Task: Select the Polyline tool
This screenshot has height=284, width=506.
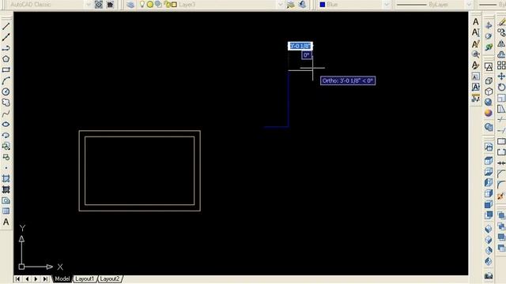Action: pos(6,48)
